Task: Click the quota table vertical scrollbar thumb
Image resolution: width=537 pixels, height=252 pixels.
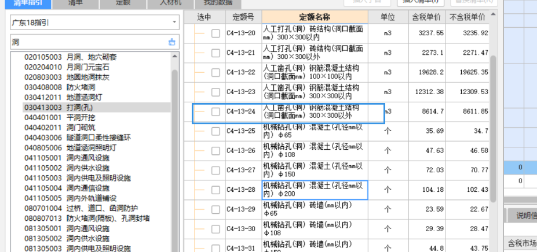Action: click(493, 128)
